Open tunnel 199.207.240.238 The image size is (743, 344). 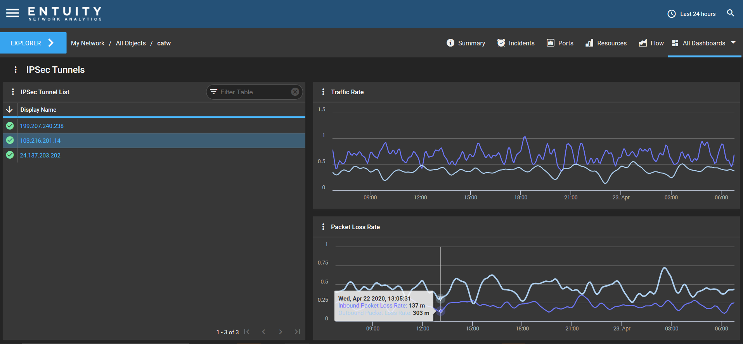point(42,126)
